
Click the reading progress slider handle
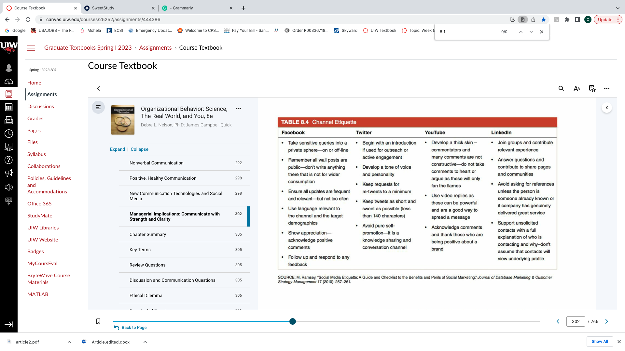(293, 321)
